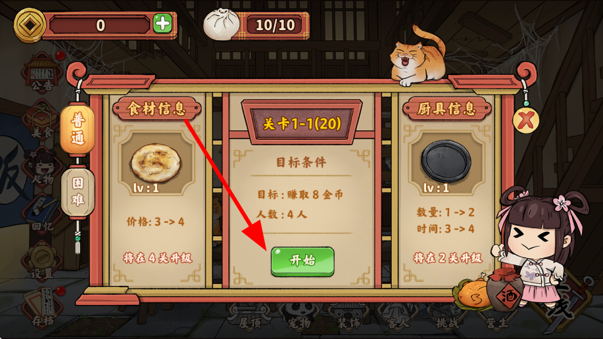Add coins with the green plus icon
The width and height of the screenshot is (603, 339).
click(x=162, y=24)
